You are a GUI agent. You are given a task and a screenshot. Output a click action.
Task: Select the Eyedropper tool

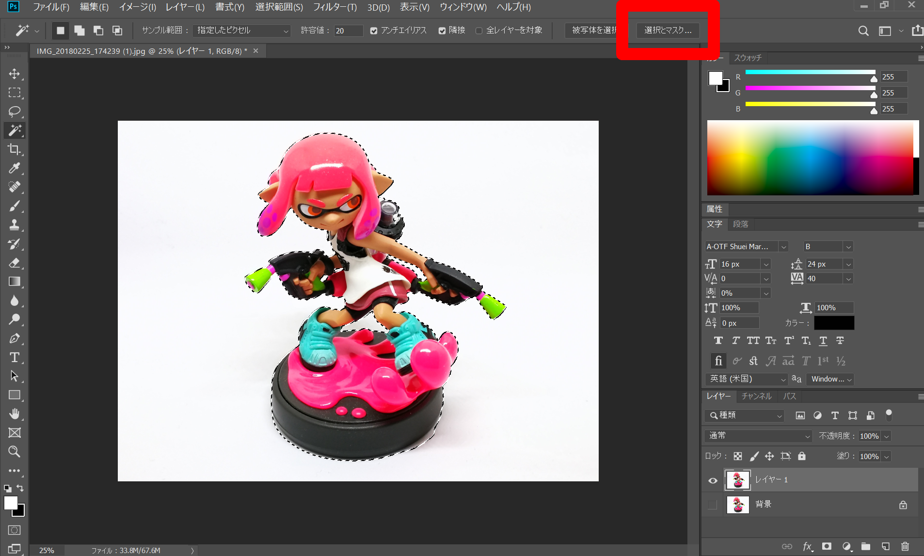pos(15,168)
